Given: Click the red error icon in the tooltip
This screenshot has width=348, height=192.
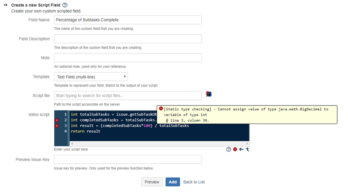Looking at the screenshot, I should pos(161,109).
